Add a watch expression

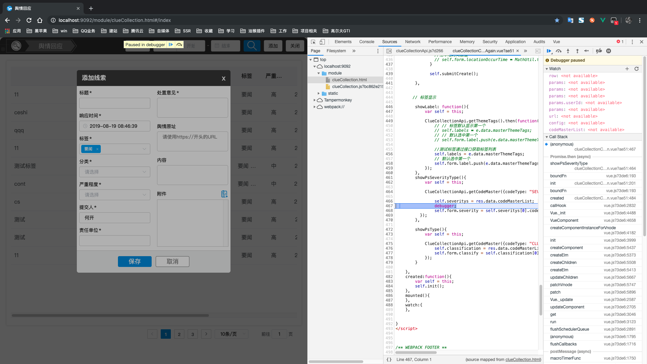click(x=627, y=69)
